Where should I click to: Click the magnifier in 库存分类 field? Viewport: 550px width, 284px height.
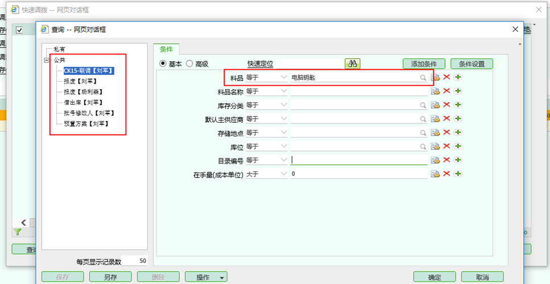pos(423,105)
